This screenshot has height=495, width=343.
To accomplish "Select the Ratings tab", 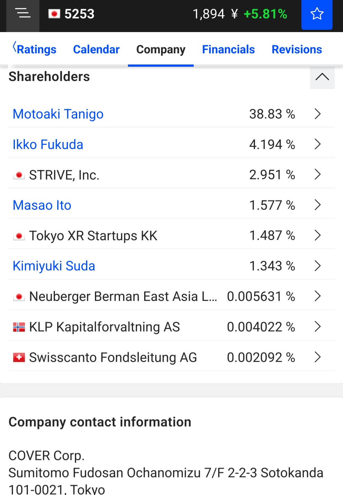I will click(x=37, y=49).
